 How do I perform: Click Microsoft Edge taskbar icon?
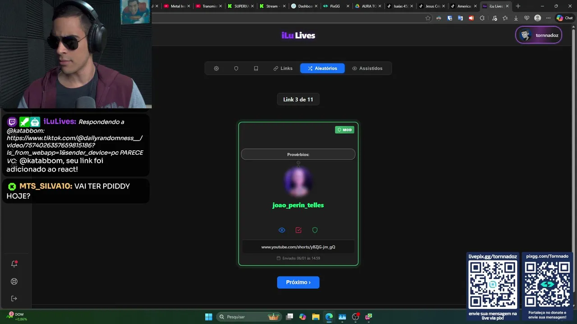[x=329, y=317]
